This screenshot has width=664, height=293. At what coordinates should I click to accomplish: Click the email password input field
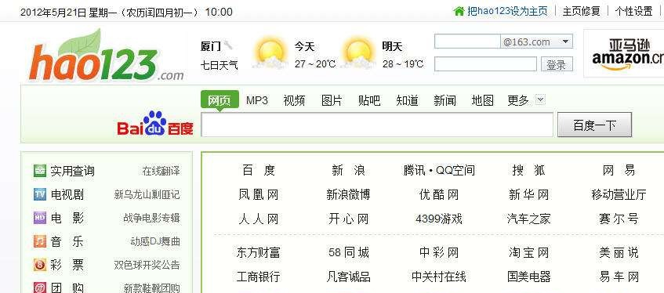(486, 64)
